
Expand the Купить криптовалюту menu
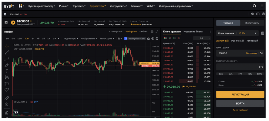[42, 6]
